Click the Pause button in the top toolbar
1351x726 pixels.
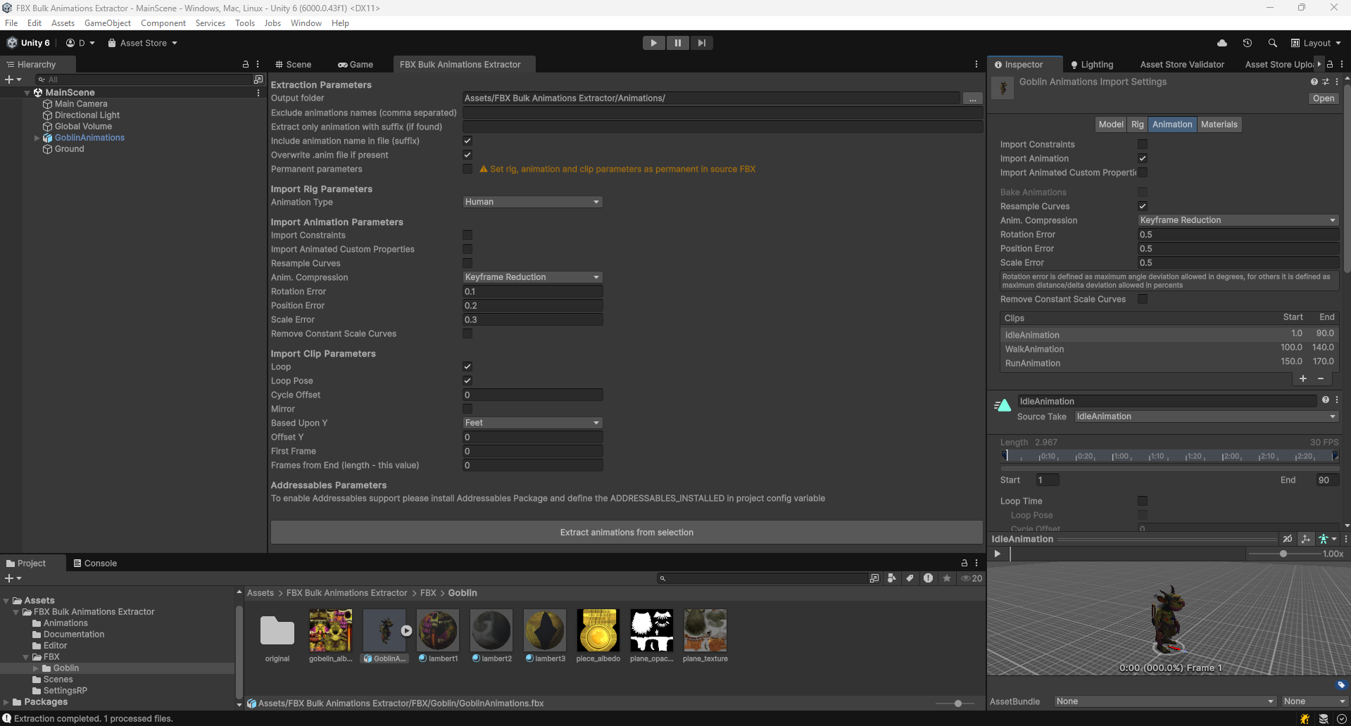point(677,43)
